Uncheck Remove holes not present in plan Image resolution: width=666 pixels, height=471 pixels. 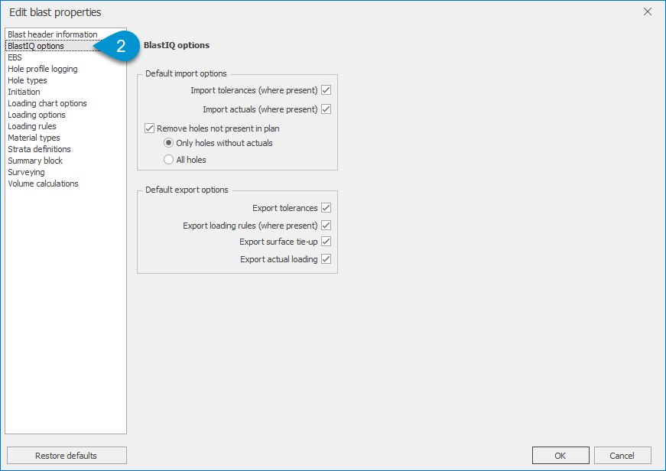[x=150, y=128]
